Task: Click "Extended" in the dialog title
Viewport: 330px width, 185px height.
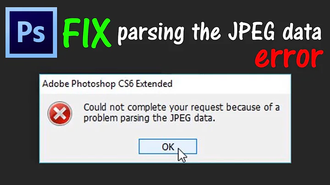Action: pos(154,84)
